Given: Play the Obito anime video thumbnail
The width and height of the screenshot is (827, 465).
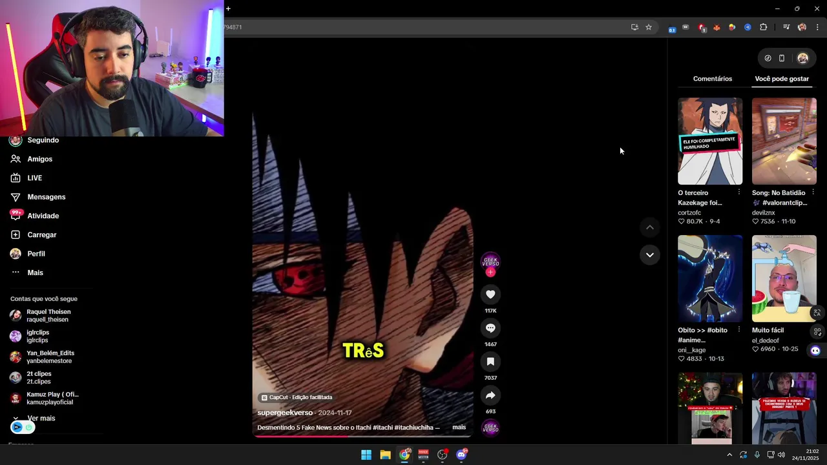Looking at the screenshot, I should click(x=710, y=278).
